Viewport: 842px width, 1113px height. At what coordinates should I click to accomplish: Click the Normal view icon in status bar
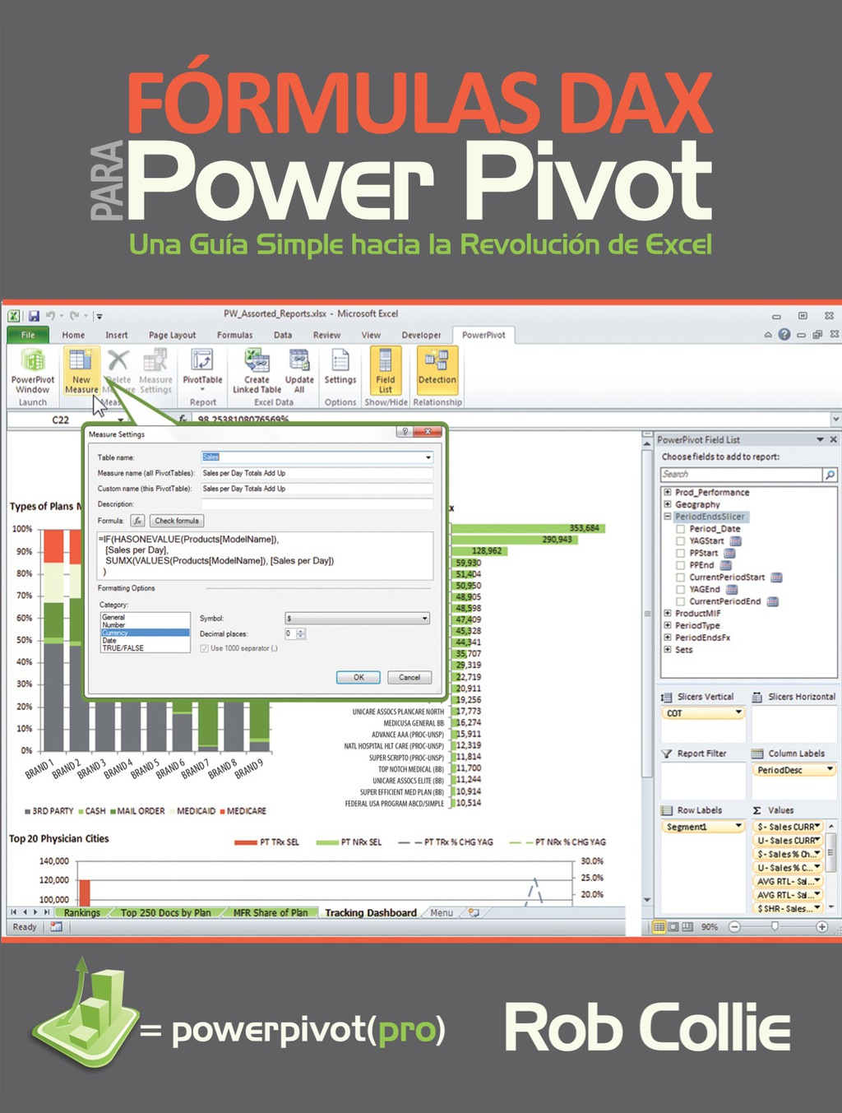pyautogui.click(x=659, y=927)
